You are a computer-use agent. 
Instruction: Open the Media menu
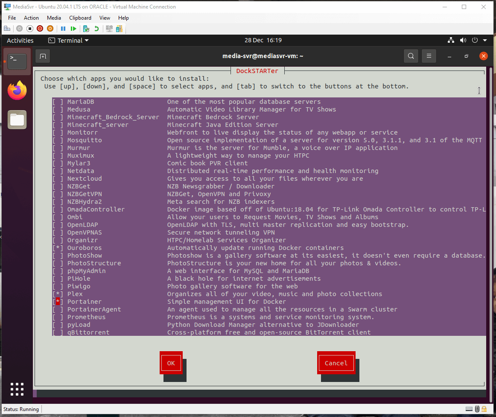[x=54, y=18]
